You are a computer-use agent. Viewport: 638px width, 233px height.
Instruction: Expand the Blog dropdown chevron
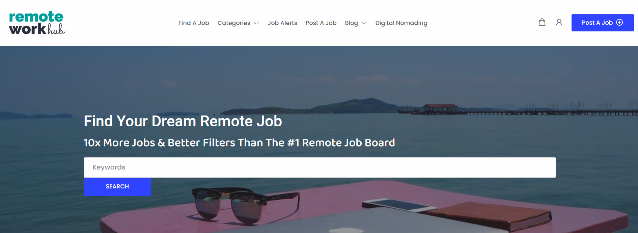point(364,23)
